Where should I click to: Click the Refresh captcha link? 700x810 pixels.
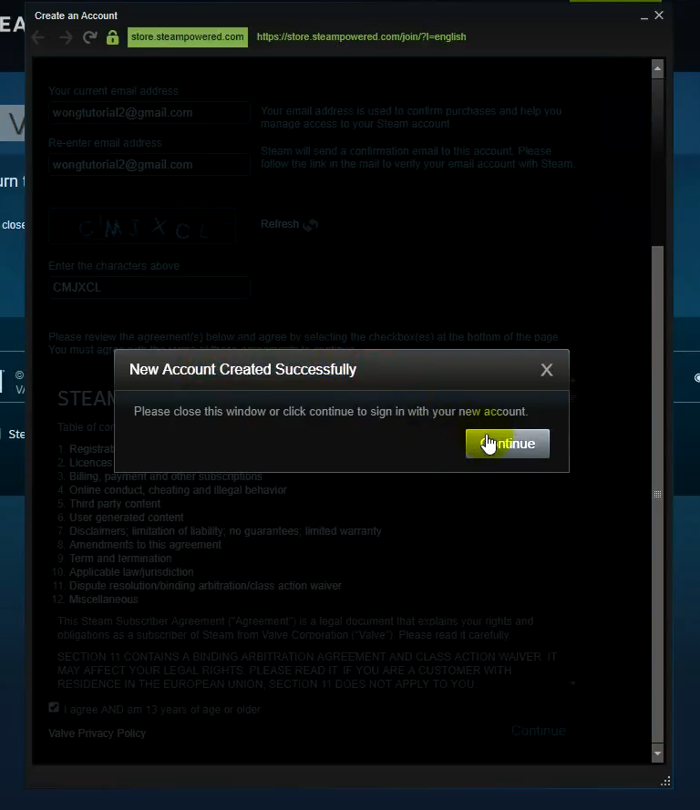click(289, 224)
